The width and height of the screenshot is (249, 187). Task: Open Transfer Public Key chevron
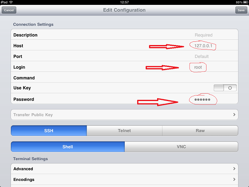point(234,115)
